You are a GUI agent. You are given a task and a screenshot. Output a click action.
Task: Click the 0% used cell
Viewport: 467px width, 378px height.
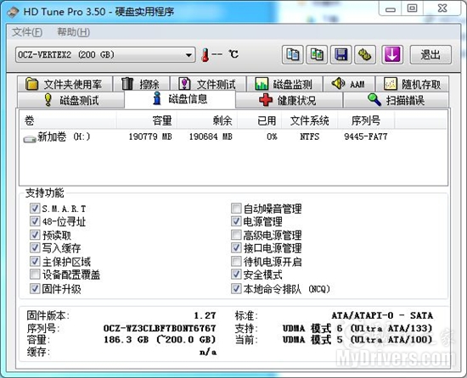point(272,136)
